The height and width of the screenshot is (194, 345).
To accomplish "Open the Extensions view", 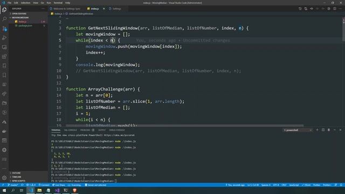I will 4,57.
